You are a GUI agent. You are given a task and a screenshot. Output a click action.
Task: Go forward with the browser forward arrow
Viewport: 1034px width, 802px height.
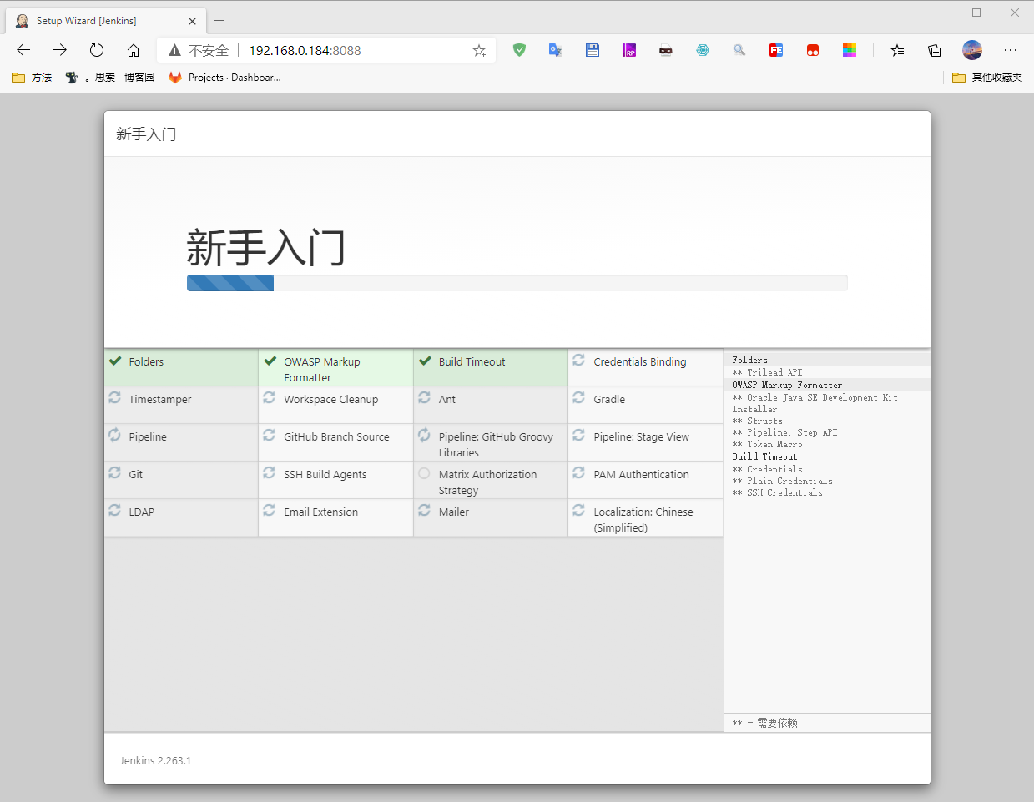pos(60,50)
